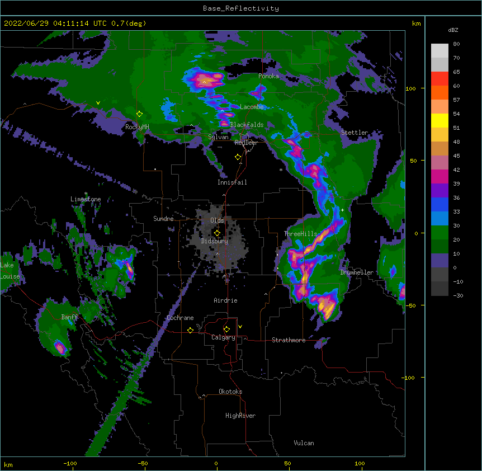Click the Didsbury label

tap(215, 241)
